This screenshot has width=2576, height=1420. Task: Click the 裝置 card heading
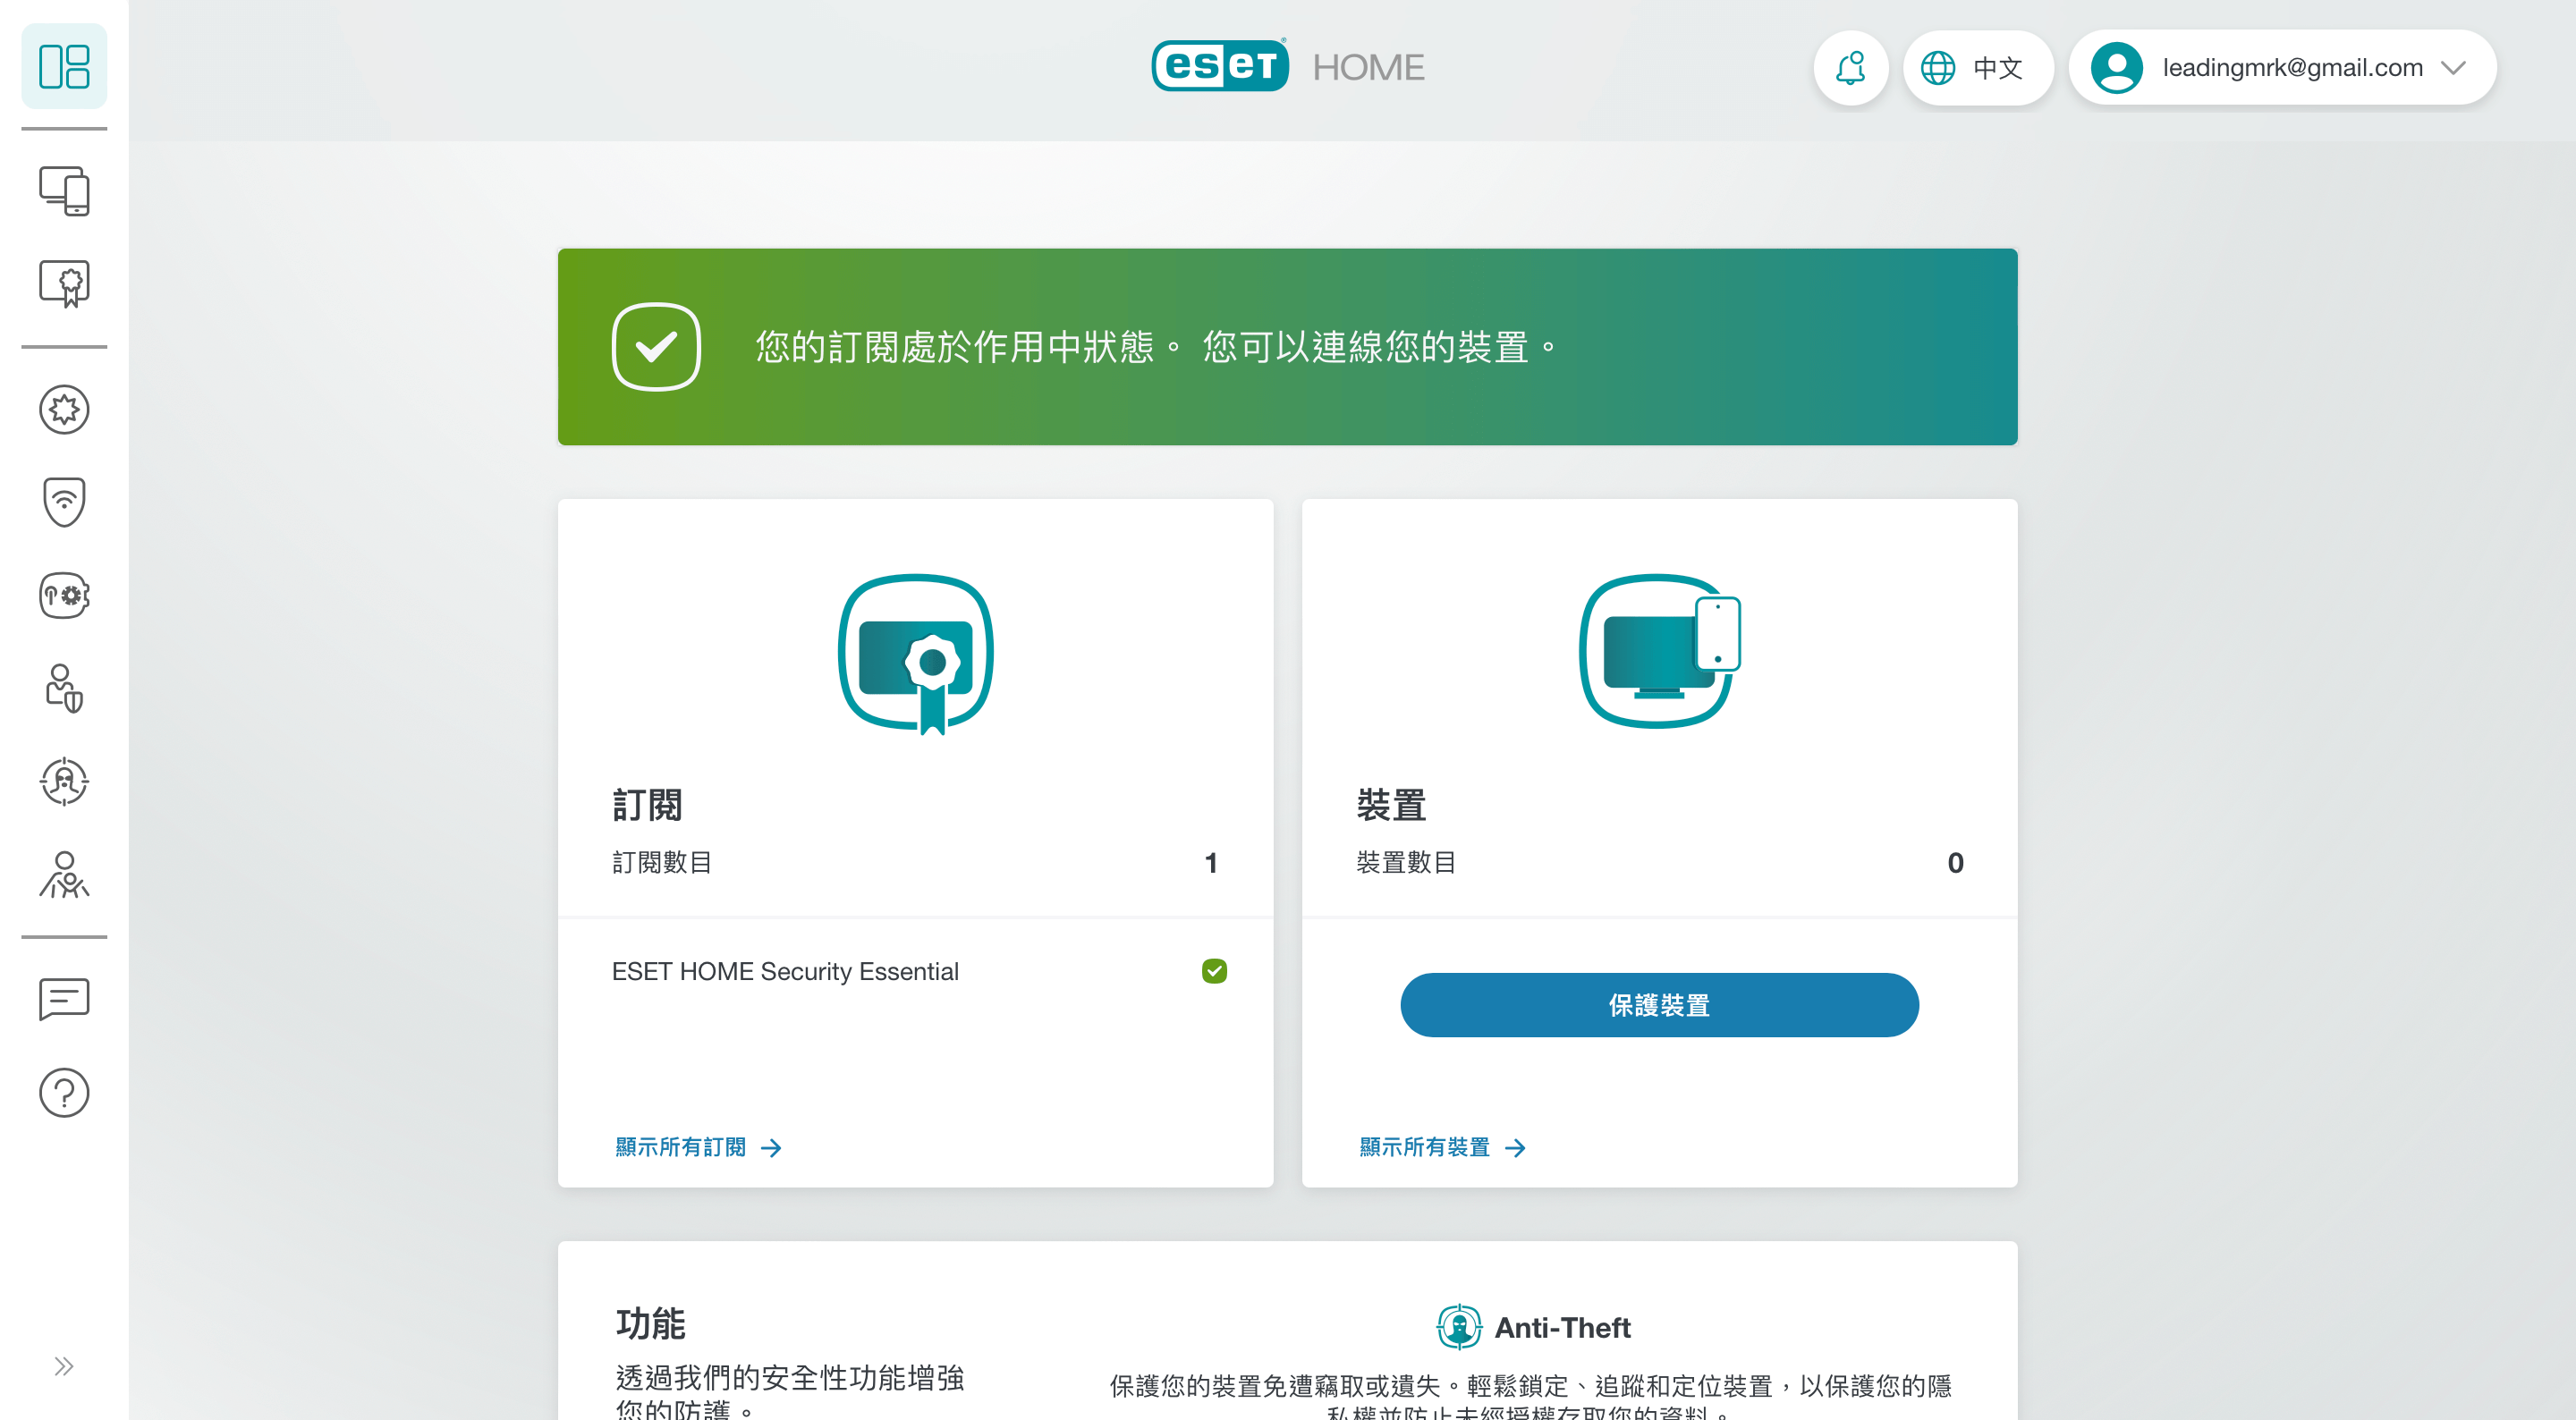click(x=1391, y=805)
